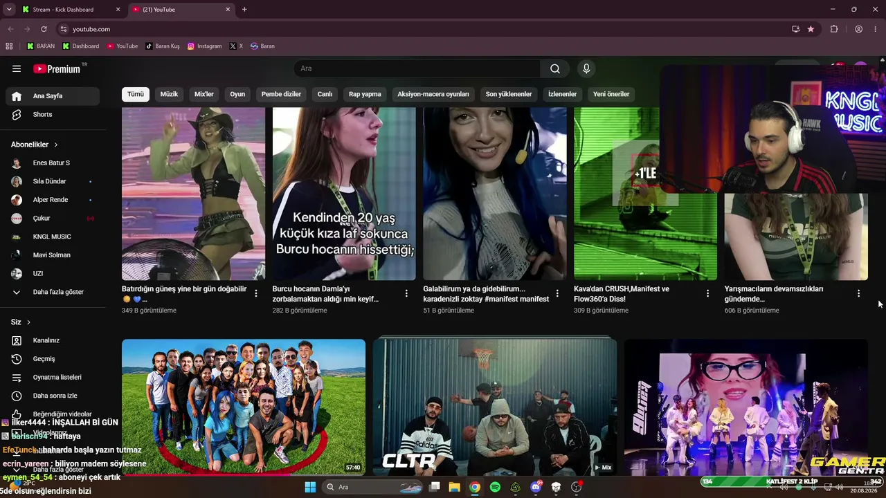Screen dimensions: 886x498
Task: Open the Çukur channel subscription
Action: click(53, 219)
